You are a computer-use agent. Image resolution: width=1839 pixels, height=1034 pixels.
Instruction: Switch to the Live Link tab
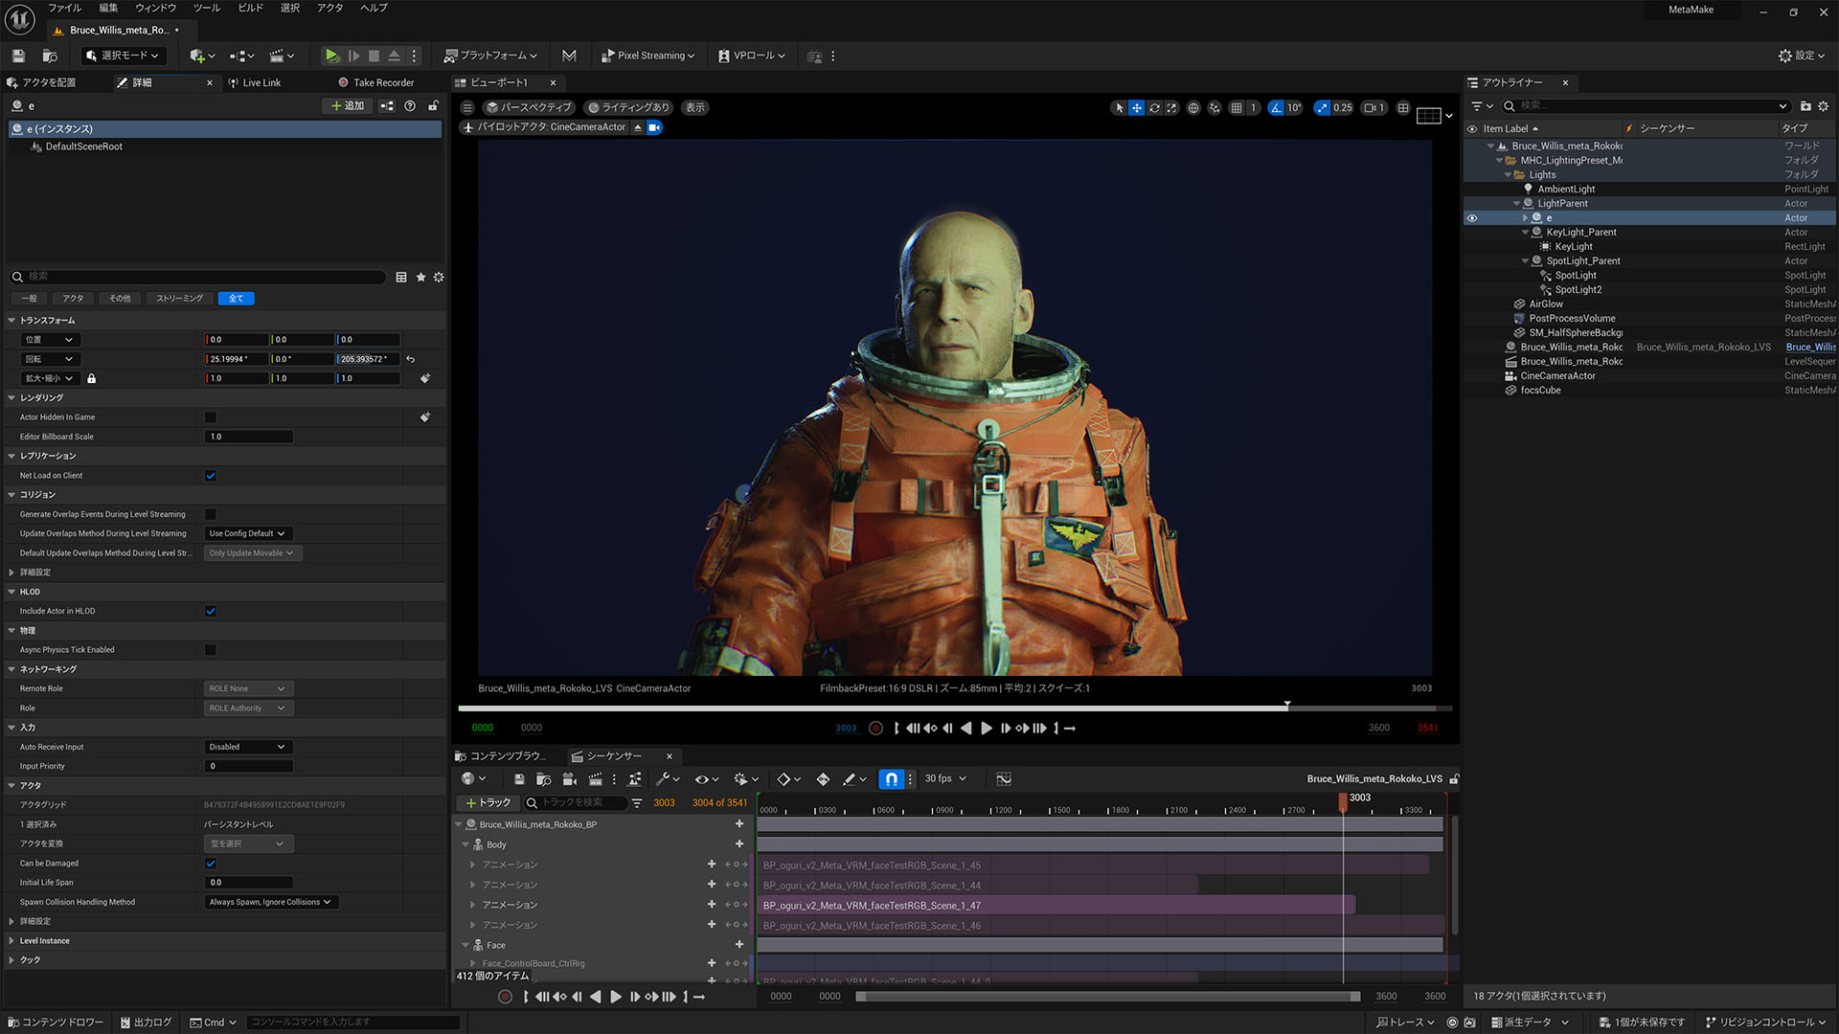pos(255,83)
